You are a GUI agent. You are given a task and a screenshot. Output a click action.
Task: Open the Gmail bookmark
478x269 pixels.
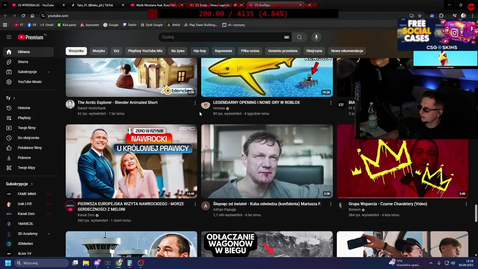tap(47, 25)
